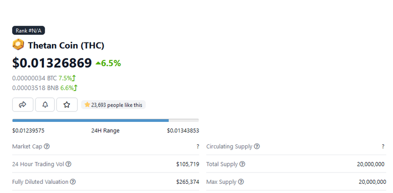Click the green up-triangle next to 6.5%
Screen dimensions: 393x193
(98, 63)
